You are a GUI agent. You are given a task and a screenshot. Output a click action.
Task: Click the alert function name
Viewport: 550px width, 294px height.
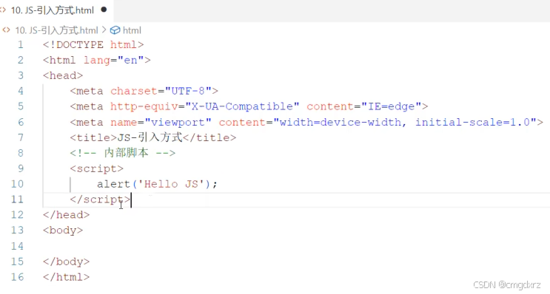point(114,184)
